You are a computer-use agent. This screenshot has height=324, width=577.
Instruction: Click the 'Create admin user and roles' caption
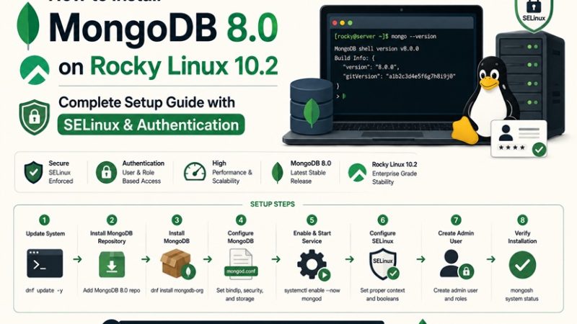(x=456, y=294)
